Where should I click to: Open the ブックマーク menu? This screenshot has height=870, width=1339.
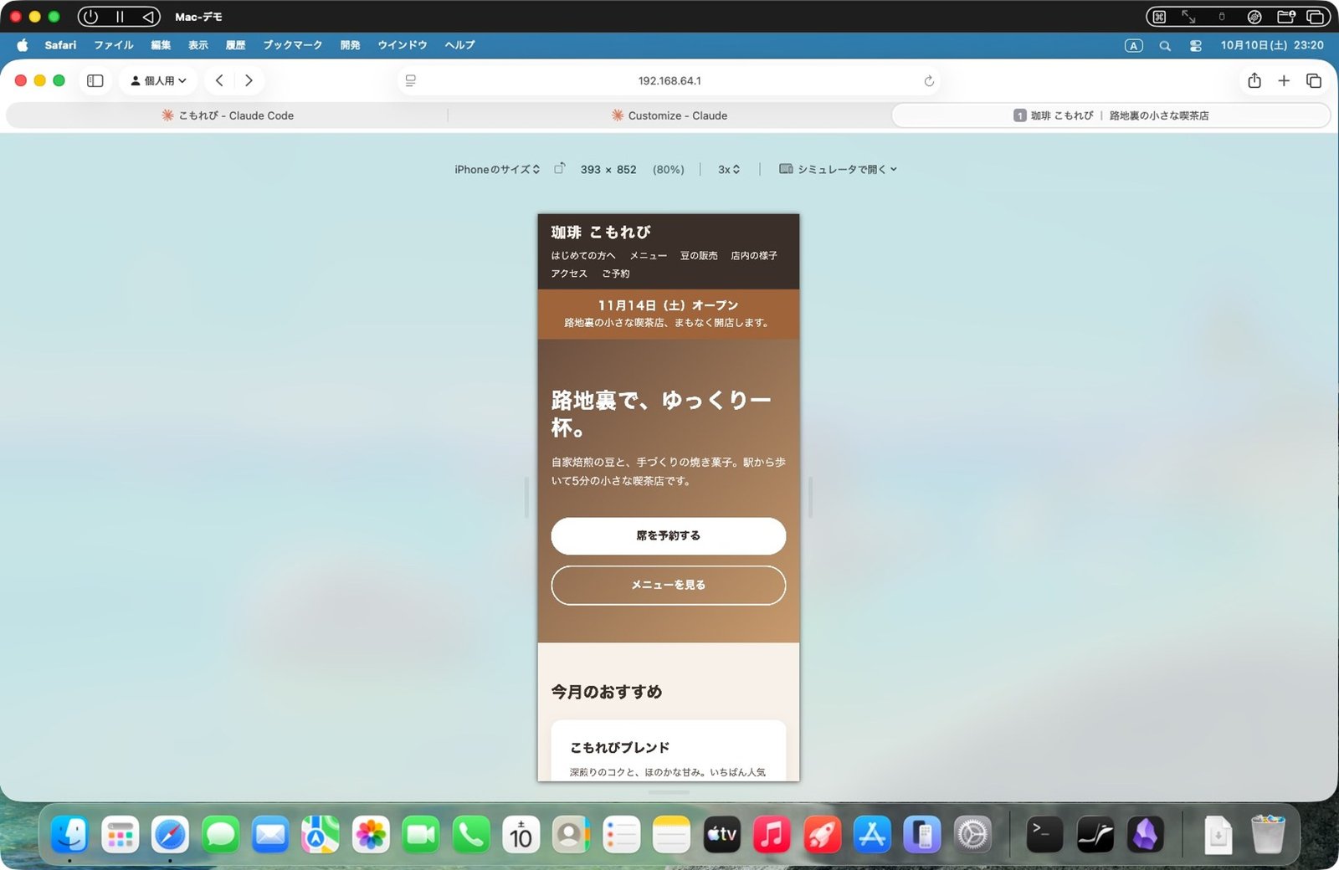(293, 45)
